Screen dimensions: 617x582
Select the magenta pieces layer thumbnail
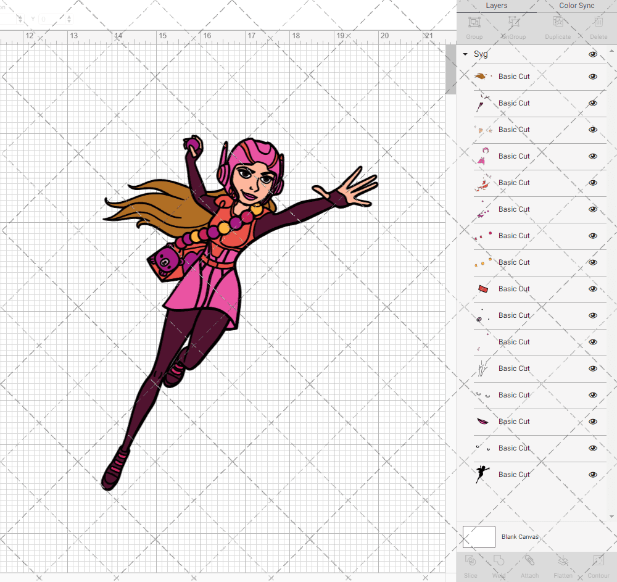pyautogui.click(x=483, y=209)
